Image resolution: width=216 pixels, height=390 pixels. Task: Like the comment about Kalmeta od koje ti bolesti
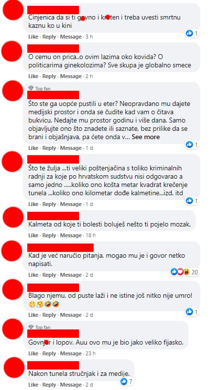(33, 235)
